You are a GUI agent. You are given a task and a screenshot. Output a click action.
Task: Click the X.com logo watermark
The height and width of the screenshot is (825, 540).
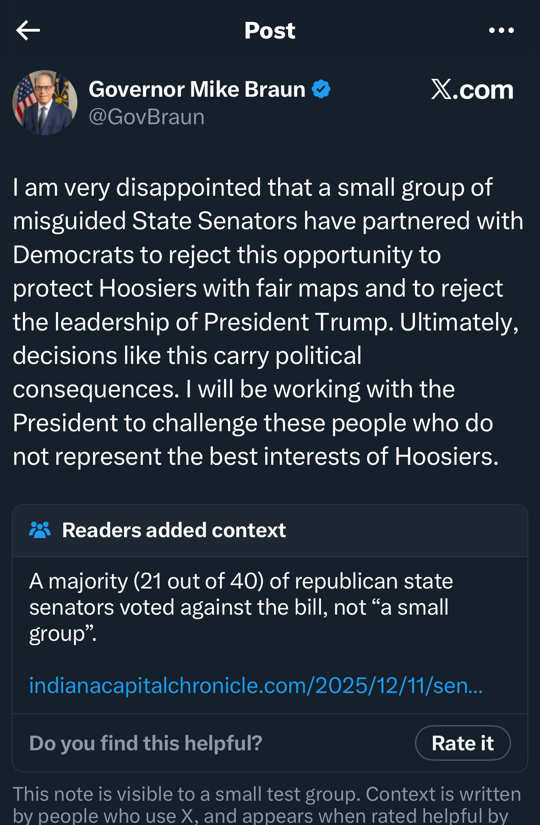pos(472,89)
